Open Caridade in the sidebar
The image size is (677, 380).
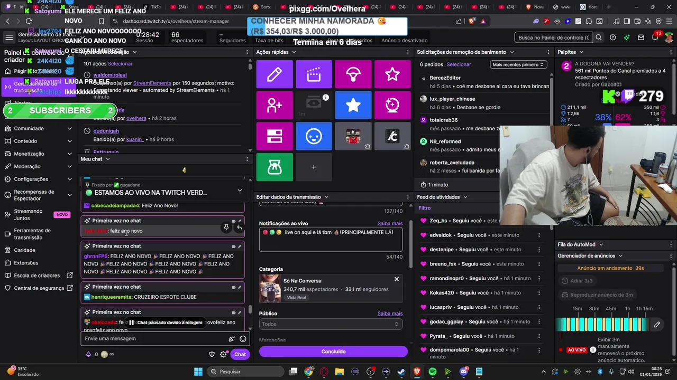[25, 250]
